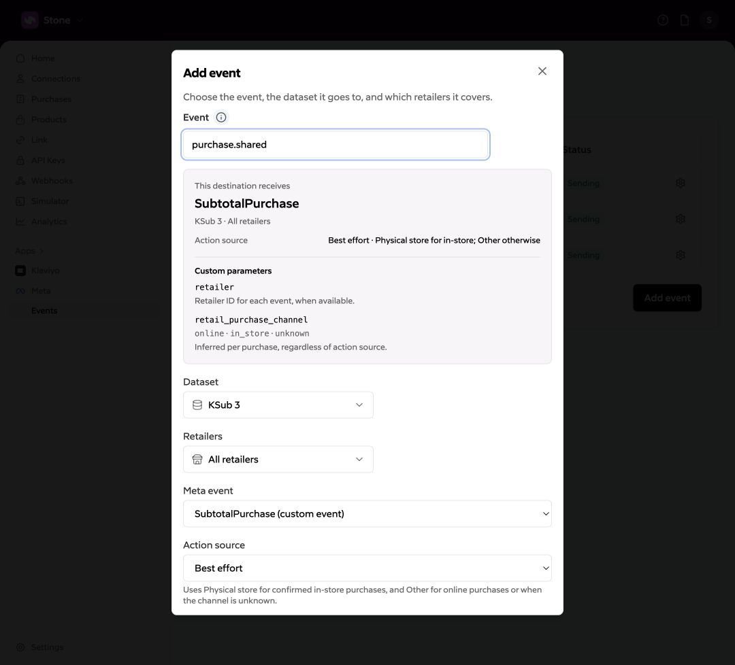Open the KSub 3 dataset dropdown
The width and height of the screenshot is (735, 665).
(278, 405)
